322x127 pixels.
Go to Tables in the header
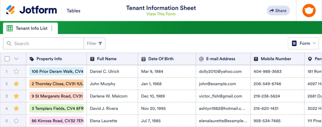73,11
